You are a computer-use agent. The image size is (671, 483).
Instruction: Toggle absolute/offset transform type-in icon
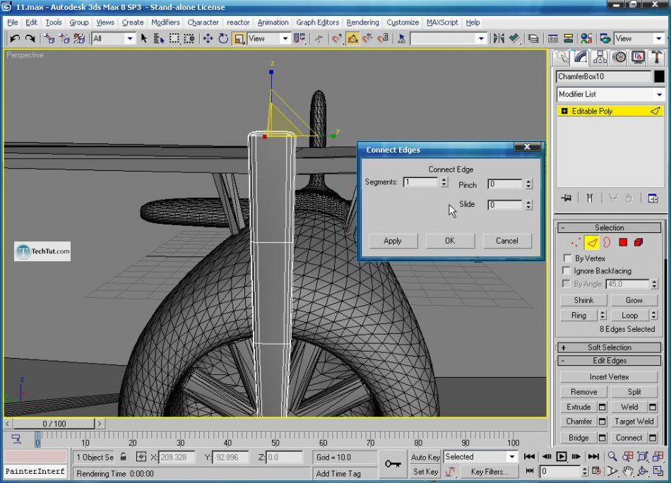[x=141, y=457]
